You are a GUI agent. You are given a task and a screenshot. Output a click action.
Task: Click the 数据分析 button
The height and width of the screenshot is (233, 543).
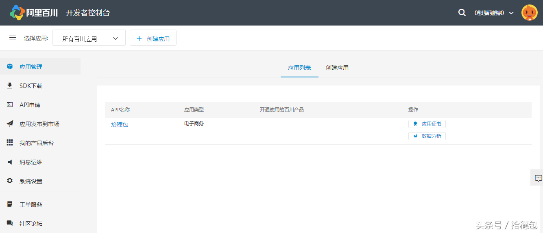[427, 136]
